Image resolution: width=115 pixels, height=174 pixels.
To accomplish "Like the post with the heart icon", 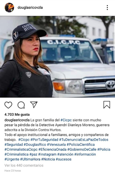I will [8, 105].
